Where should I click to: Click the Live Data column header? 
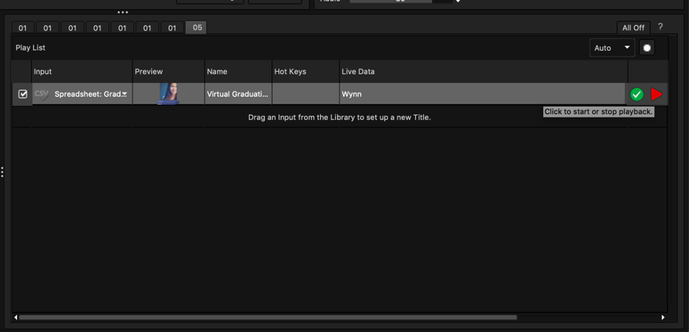tap(484, 71)
